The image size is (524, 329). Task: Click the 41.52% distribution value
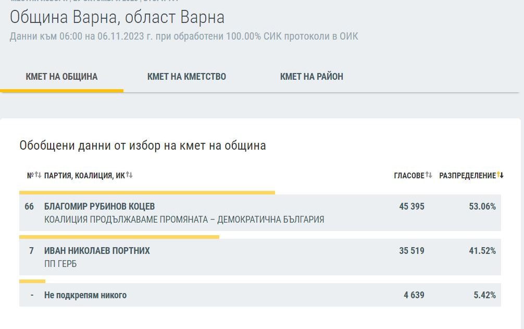point(482,251)
